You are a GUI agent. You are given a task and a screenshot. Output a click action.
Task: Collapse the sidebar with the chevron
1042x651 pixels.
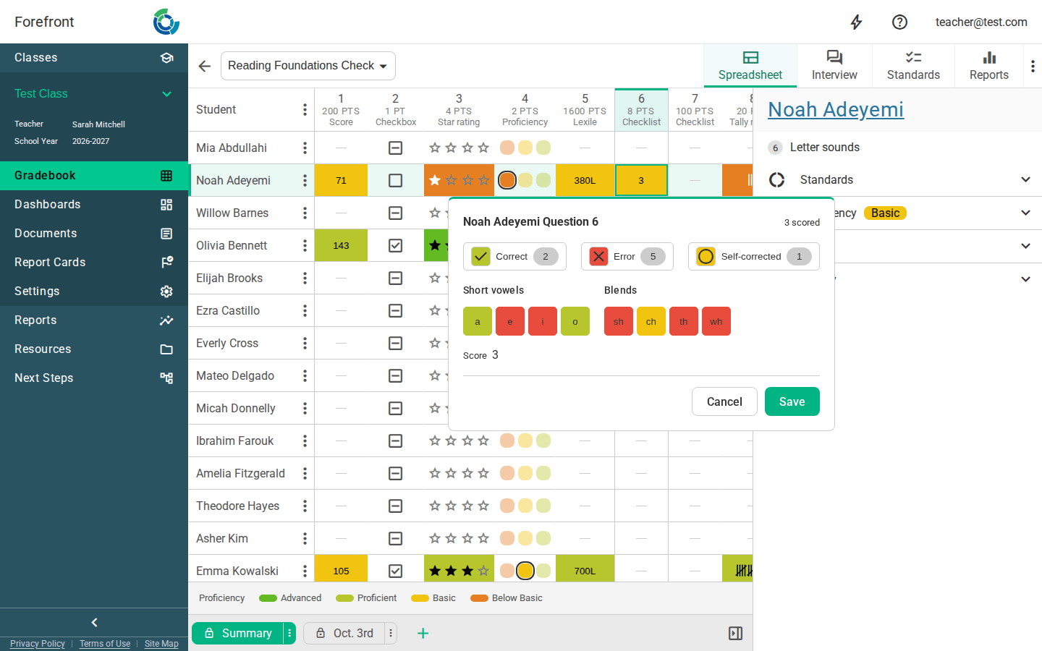click(x=94, y=622)
